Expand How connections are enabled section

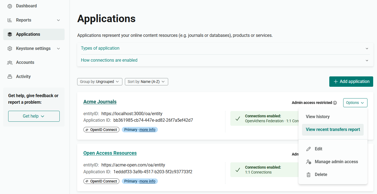click(225, 60)
